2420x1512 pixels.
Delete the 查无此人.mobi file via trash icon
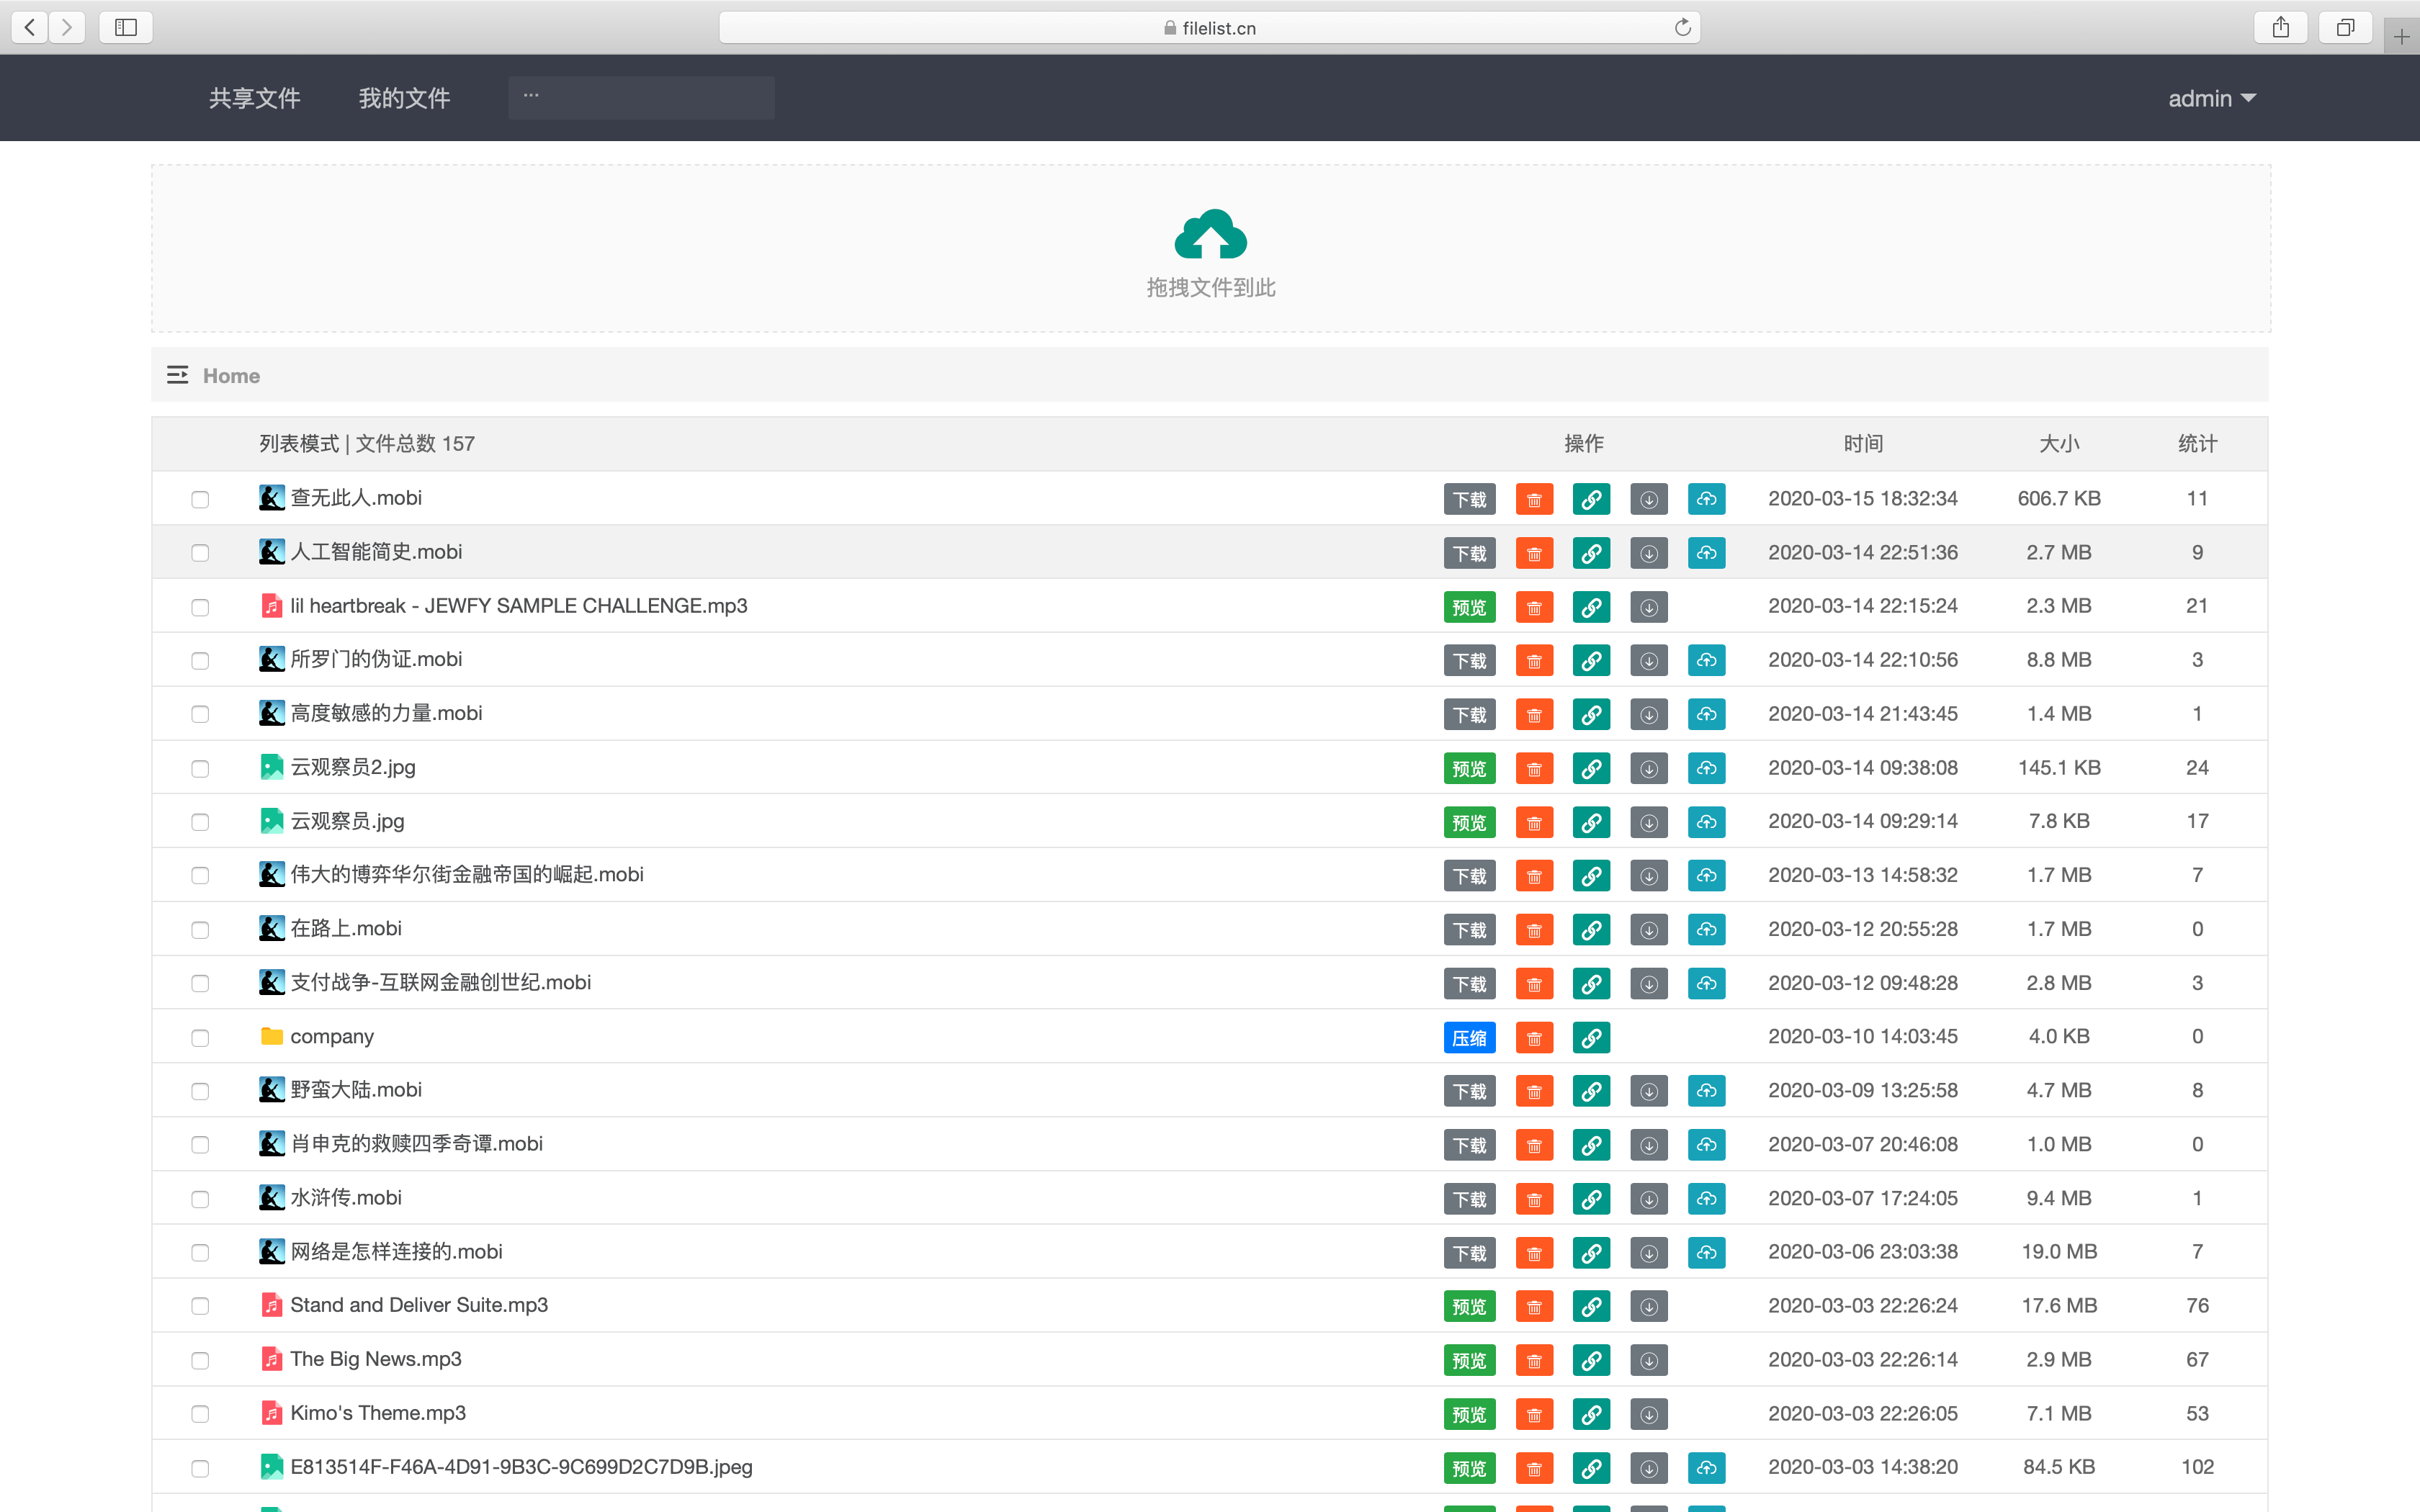1534,499
